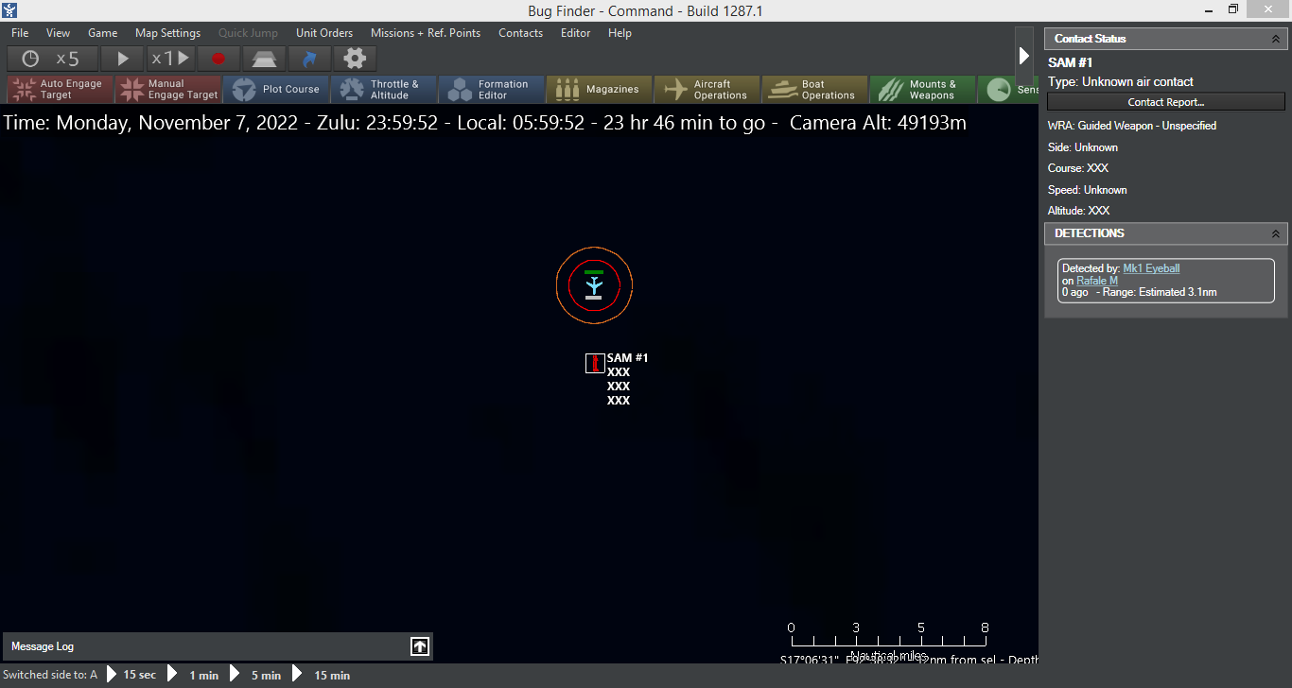
Task: Open the Map Settings menu
Action: tap(167, 32)
